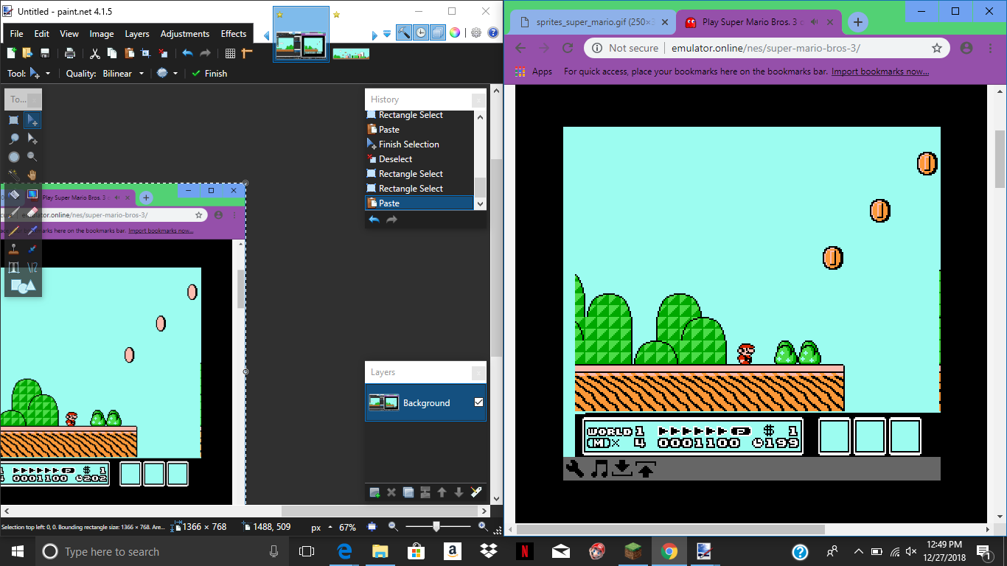This screenshot has width=1007, height=566.
Task: Click the zoom in magnifier in status bar
Action: (x=482, y=526)
